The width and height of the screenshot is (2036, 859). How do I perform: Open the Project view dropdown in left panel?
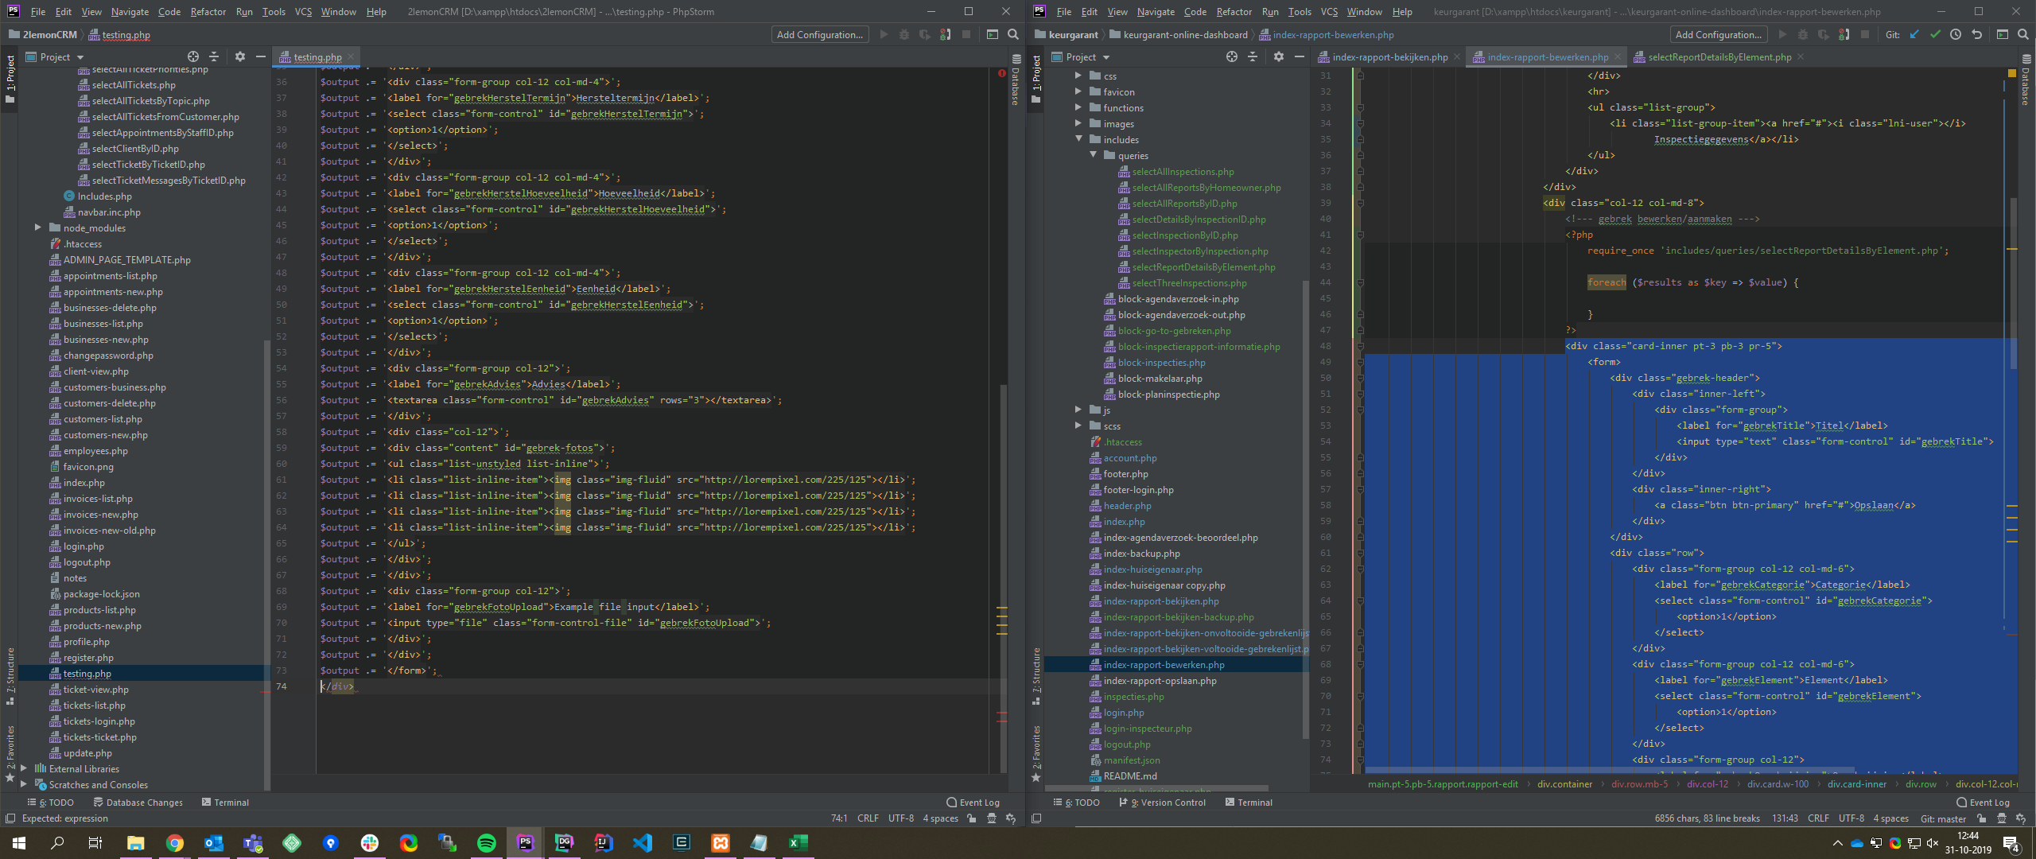coord(79,57)
